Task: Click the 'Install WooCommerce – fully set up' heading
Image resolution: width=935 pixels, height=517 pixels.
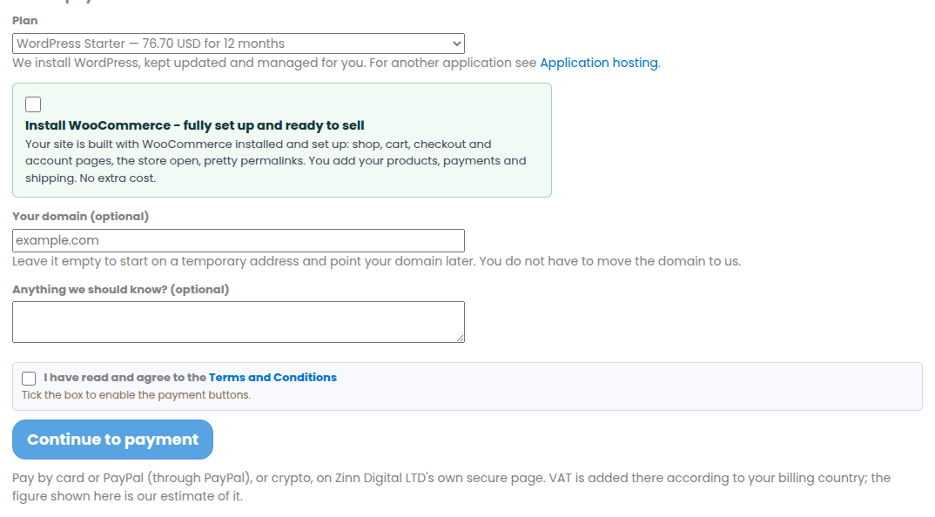Action: (194, 125)
